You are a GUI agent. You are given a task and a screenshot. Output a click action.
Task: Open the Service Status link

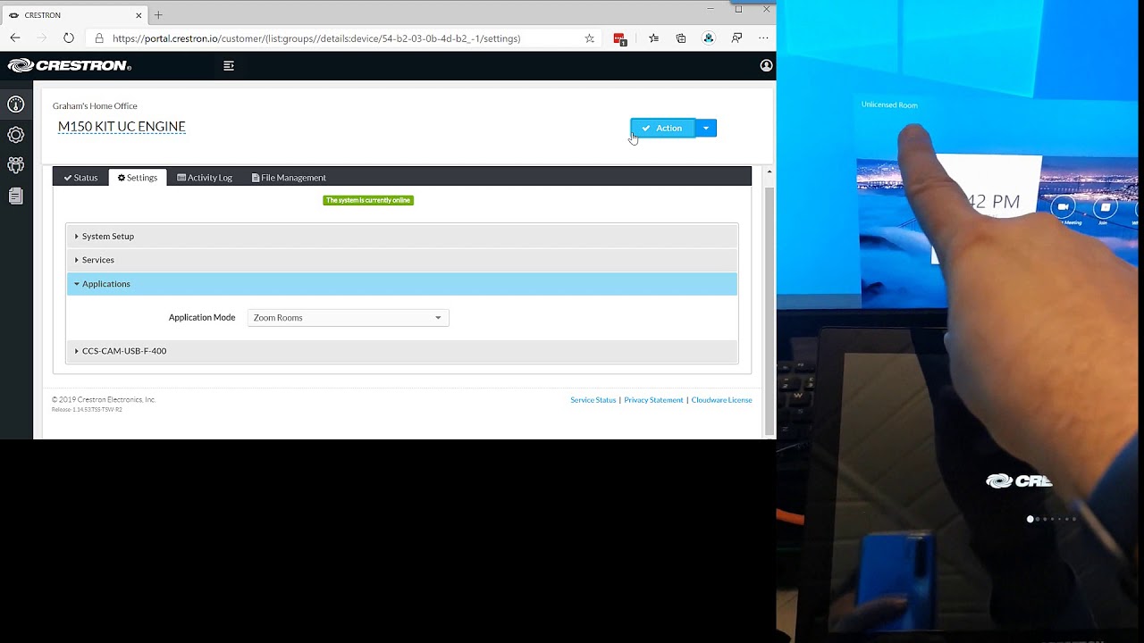[x=593, y=400]
